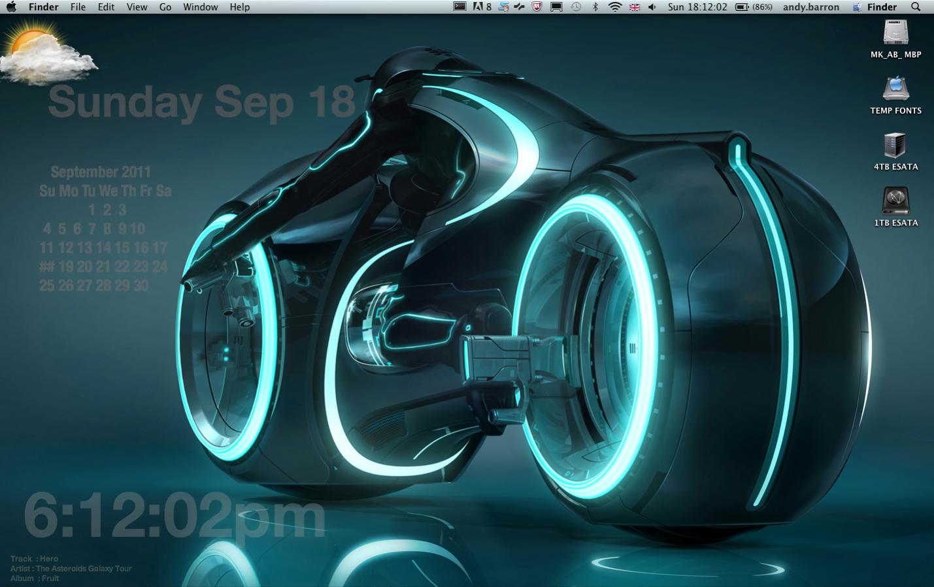Click the Adobe updater icon with 8
Screen dimensions: 934x587
coord(482,7)
